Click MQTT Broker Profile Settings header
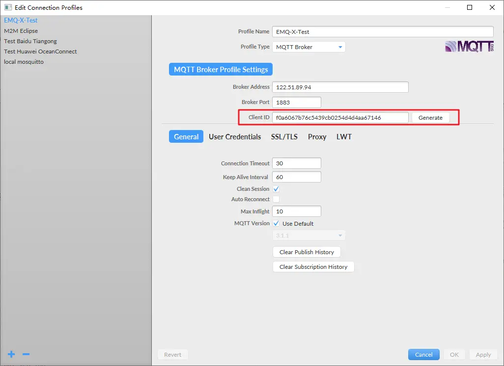 coord(221,69)
